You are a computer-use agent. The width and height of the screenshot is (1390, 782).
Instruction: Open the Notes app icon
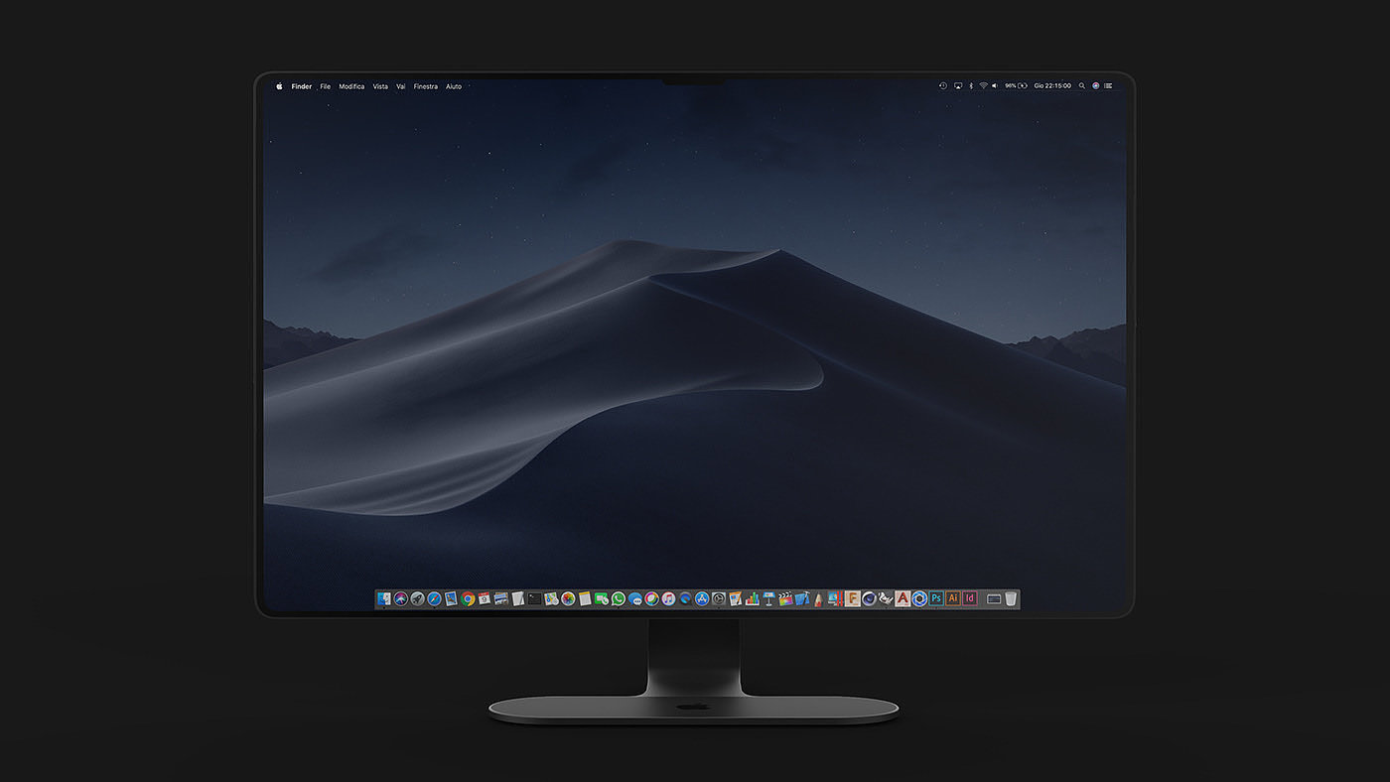click(x=585, y=599)
